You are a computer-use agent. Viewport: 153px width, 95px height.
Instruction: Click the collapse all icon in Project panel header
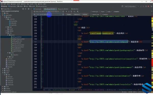[x=25, y=9]
